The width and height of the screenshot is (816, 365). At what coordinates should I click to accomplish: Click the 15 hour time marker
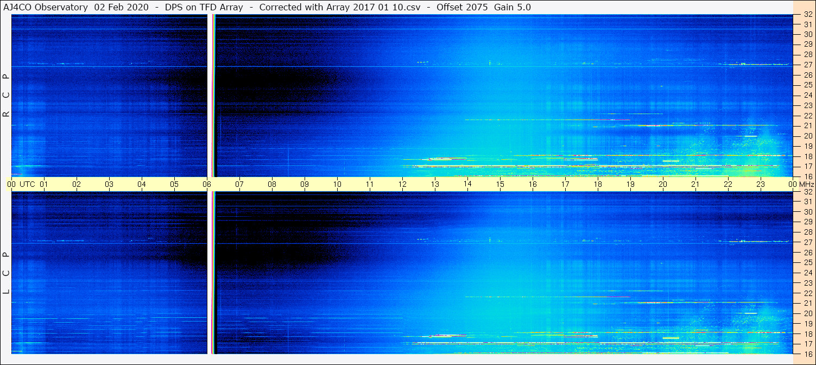coord(500,184)
